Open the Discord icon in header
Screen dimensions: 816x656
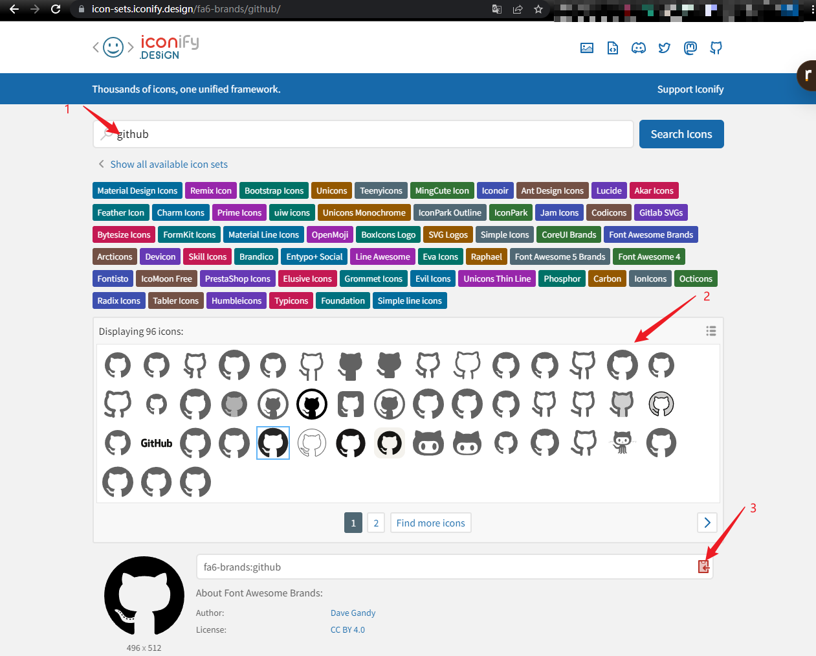639,48
